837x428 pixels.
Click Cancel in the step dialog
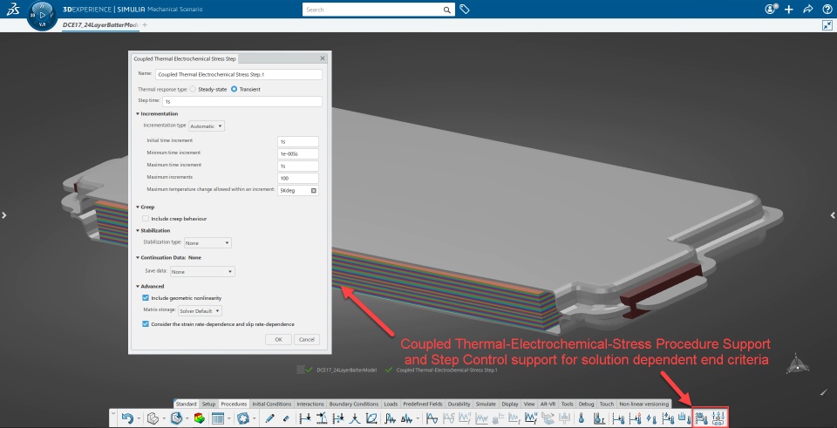point(307,339)
